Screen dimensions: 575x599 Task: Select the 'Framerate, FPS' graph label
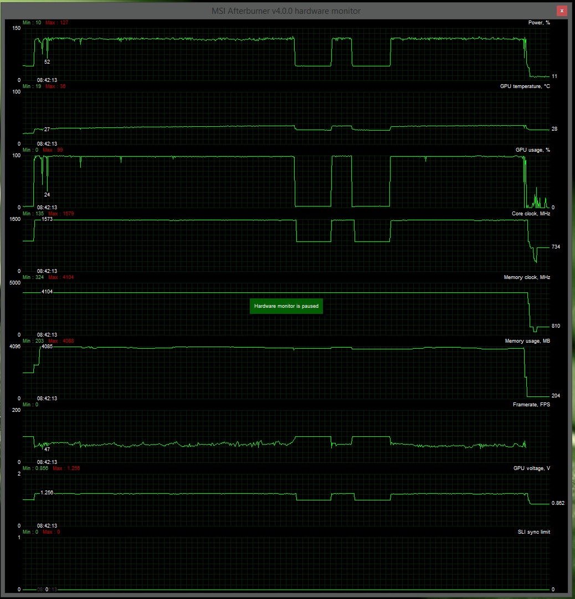pos(531,405)
